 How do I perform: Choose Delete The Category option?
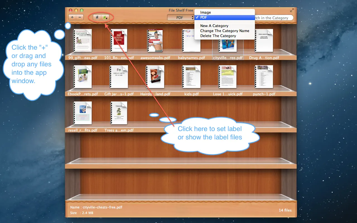point(218,36)
